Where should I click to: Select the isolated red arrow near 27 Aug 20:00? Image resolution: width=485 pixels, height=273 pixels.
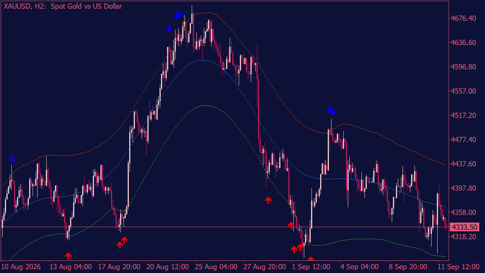click(x=268, y=200)
